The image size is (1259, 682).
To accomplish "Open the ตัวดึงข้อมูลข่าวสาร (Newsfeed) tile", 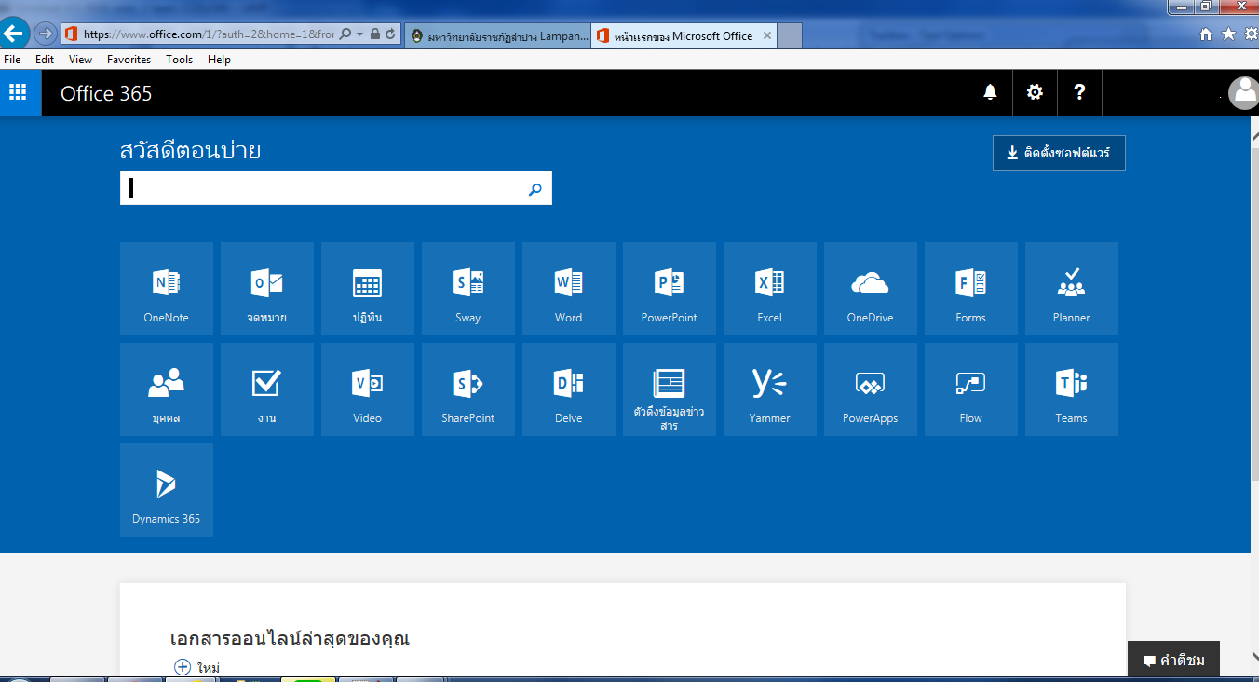I will click(670, 389).
